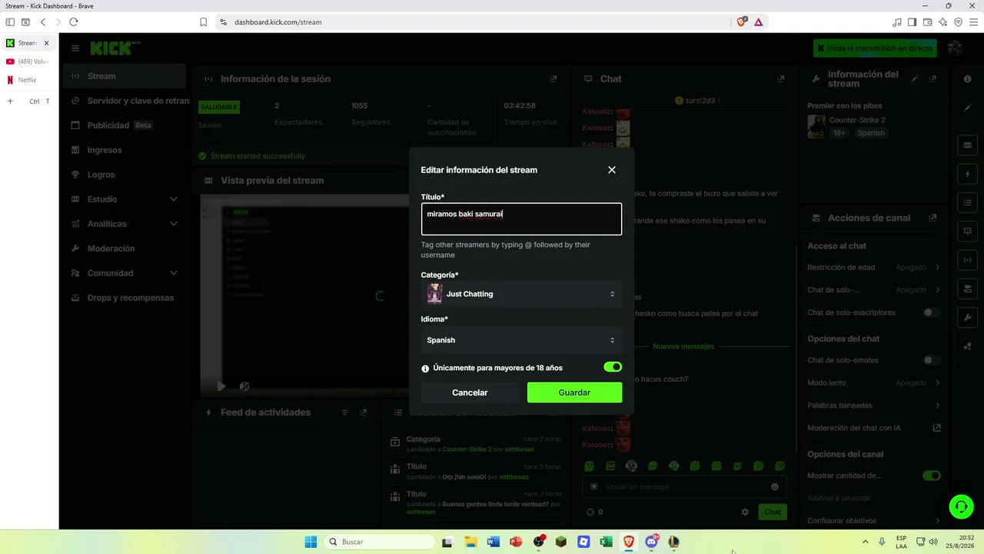Image resolution: width=984 pixels, height=554 pixels.
Task: Expand the Analíticas sidebar menu
Action: coord(125,224)
